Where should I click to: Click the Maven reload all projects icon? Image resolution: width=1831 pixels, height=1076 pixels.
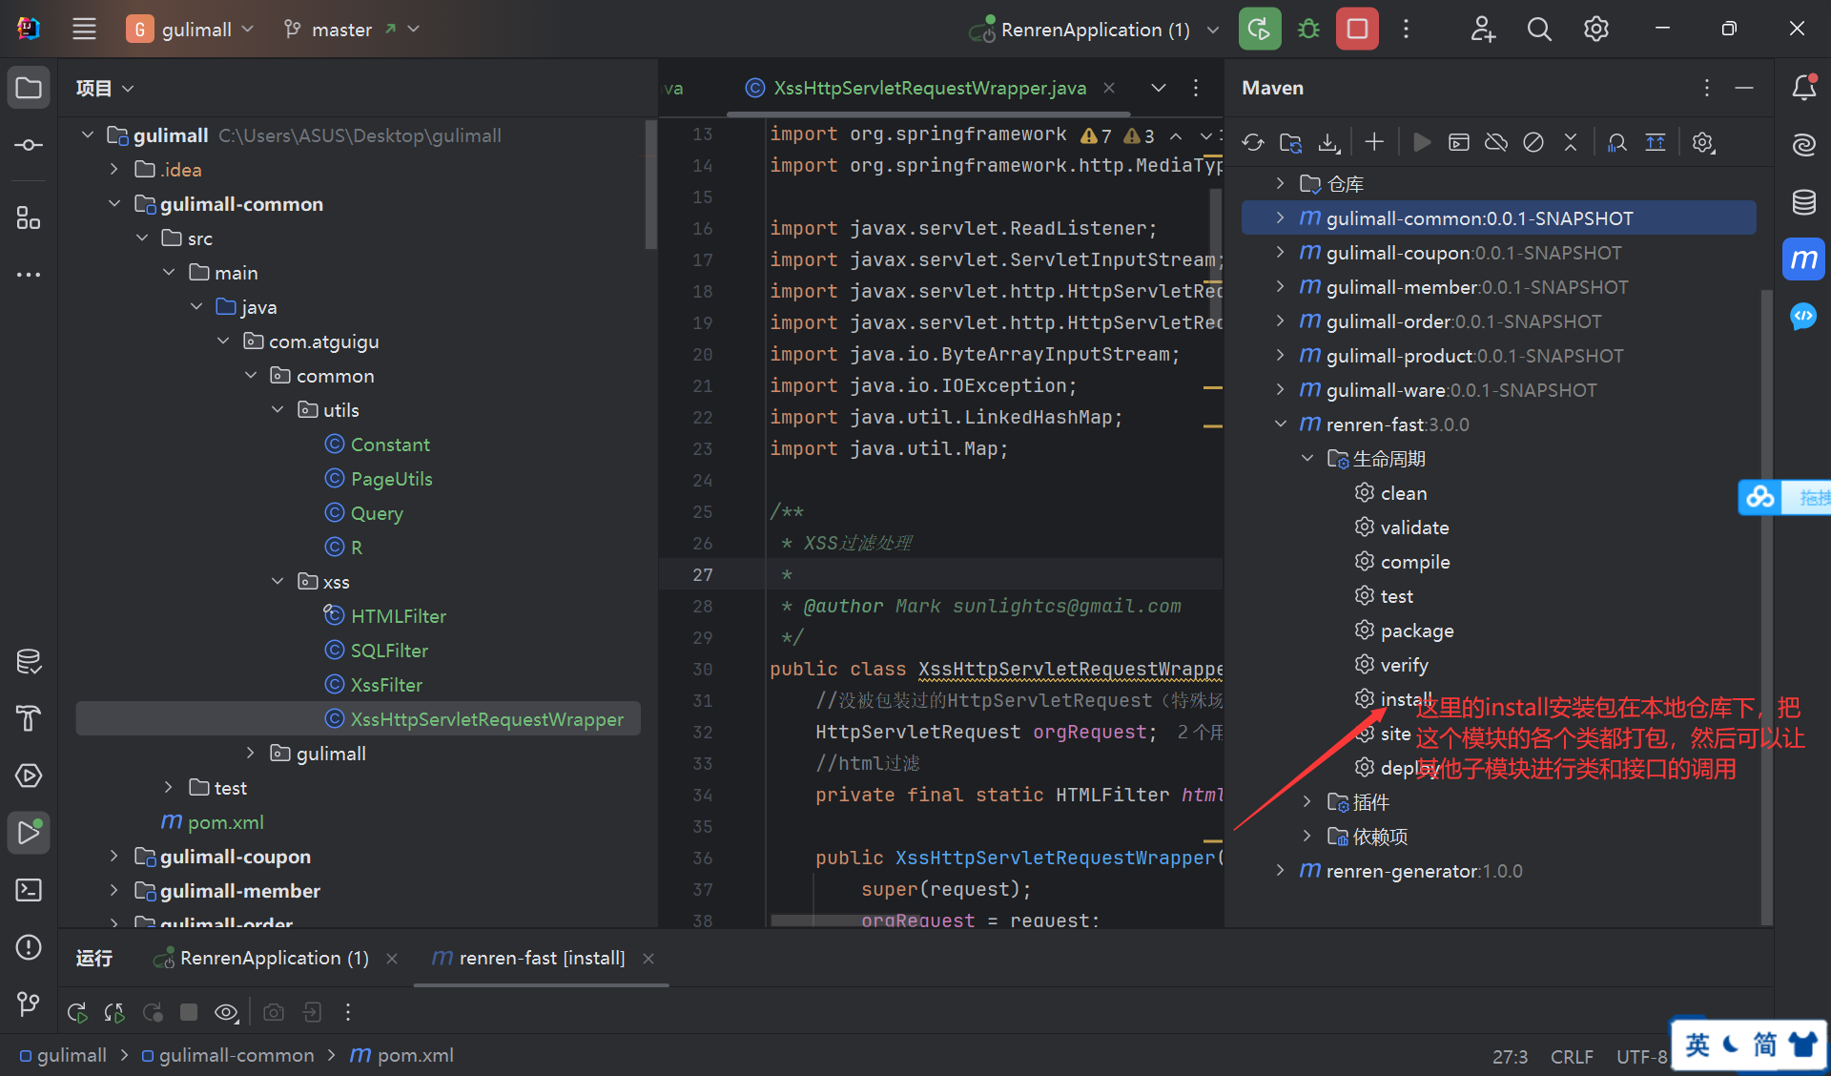[x=1253, y=143]
